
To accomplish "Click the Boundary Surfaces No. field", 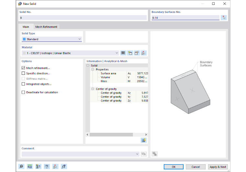I will [x=185, y=17].
